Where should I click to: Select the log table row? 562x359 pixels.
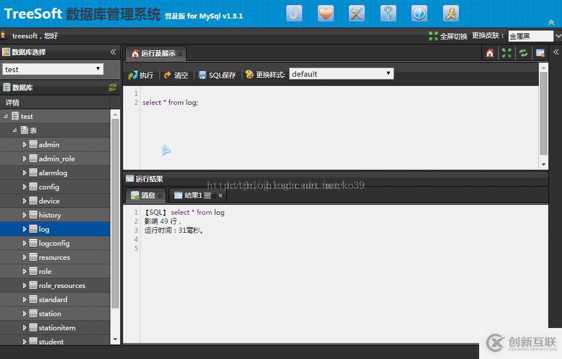click(55, 229)
